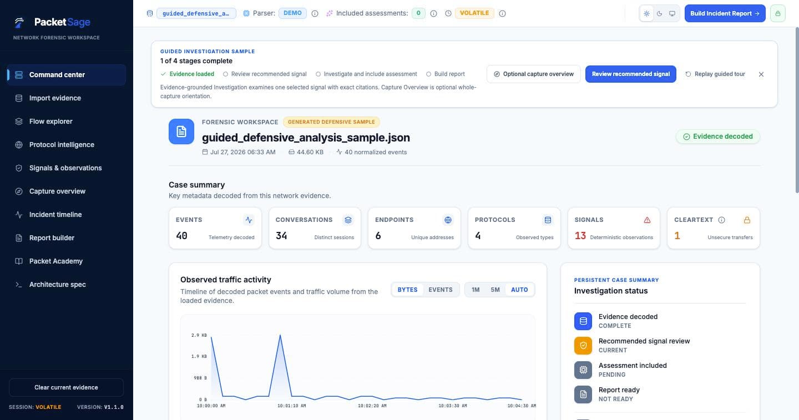Switch to system theme monitor icon
This screenshot has height=420, width=799.
[672, 13]
